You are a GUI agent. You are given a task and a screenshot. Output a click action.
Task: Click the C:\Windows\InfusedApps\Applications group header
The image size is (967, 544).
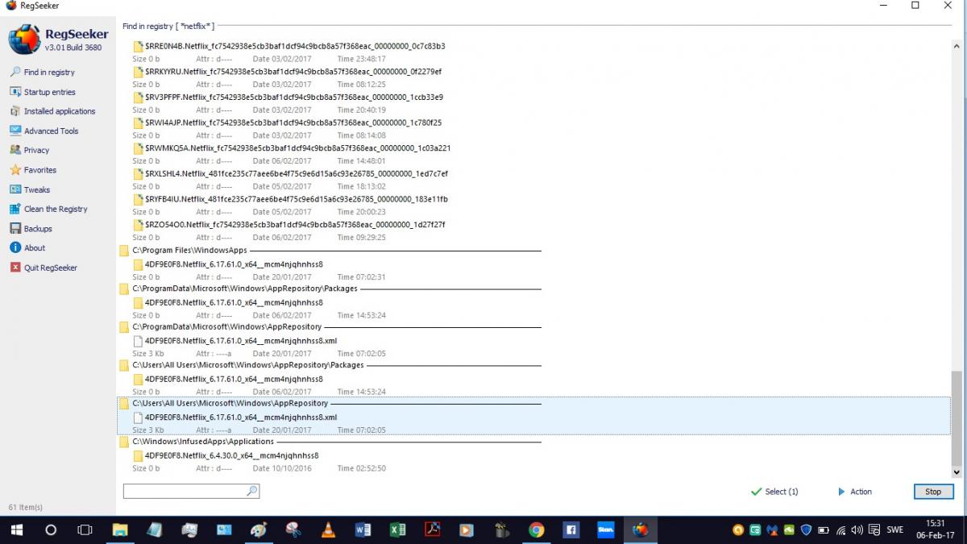tap(203, 442)
